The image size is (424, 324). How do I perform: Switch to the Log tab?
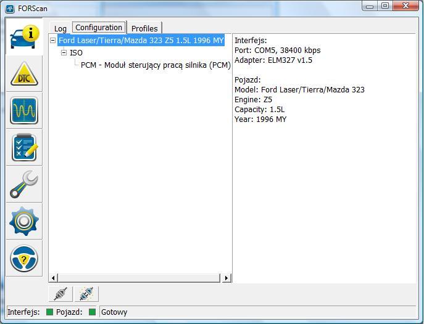pos(60,28)
